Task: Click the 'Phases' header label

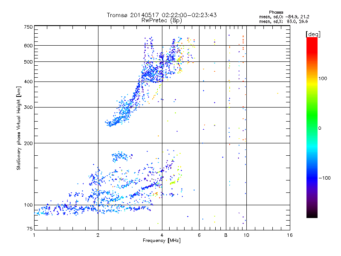Action: 276,12
